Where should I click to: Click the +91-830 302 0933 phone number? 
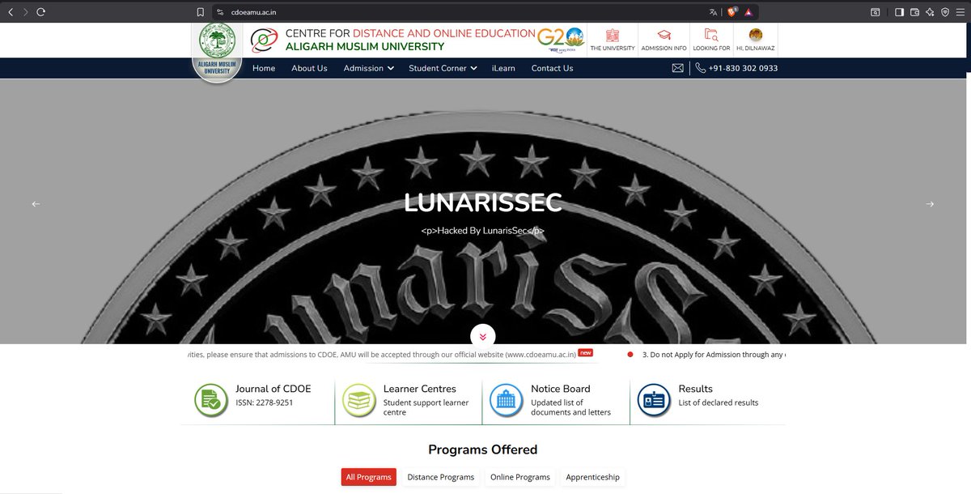(x=743, y=68)
